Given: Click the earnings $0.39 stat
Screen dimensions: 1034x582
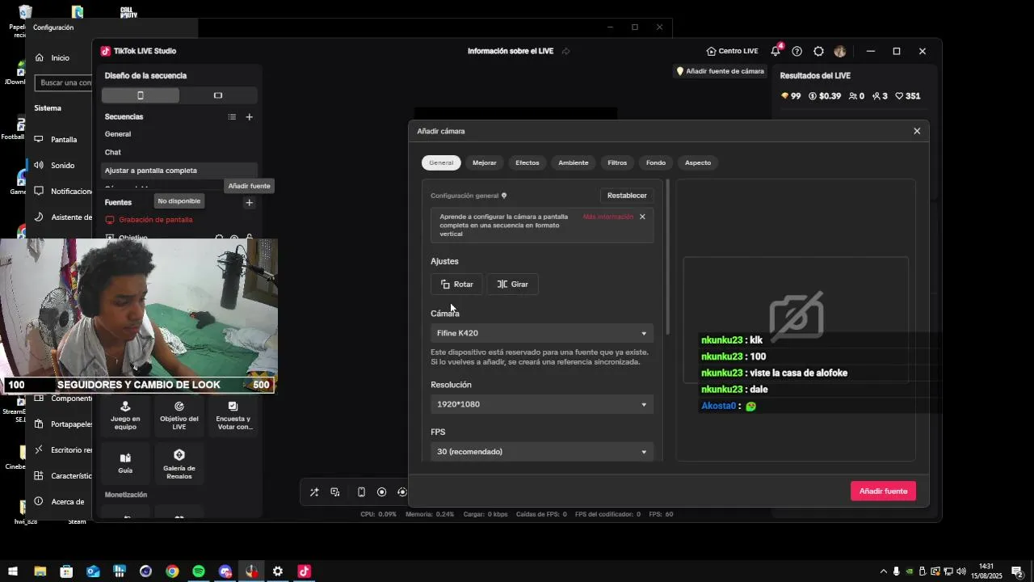Looking at the screenshot, I should click(x=824, y=96).
